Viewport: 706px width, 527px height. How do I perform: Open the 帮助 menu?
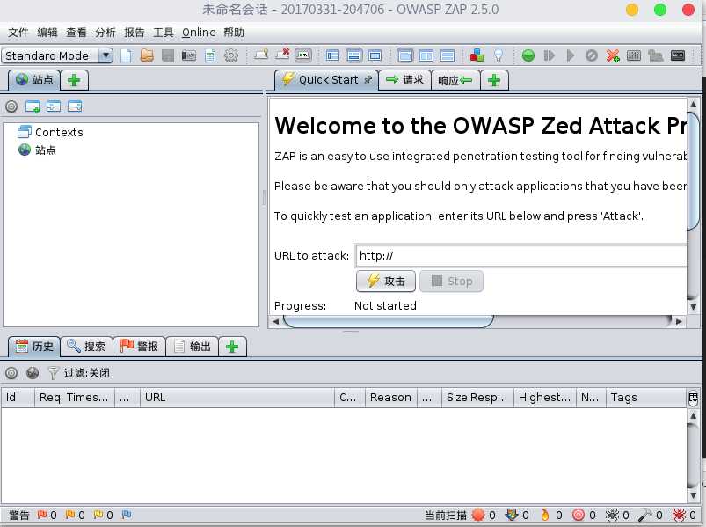[234, 33]
